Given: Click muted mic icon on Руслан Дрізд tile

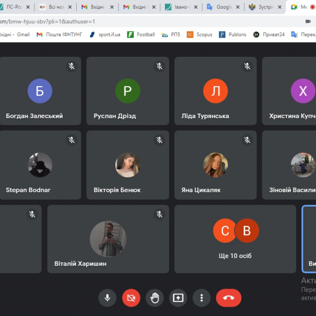Looking at the screenshot, I should (159, 66).
